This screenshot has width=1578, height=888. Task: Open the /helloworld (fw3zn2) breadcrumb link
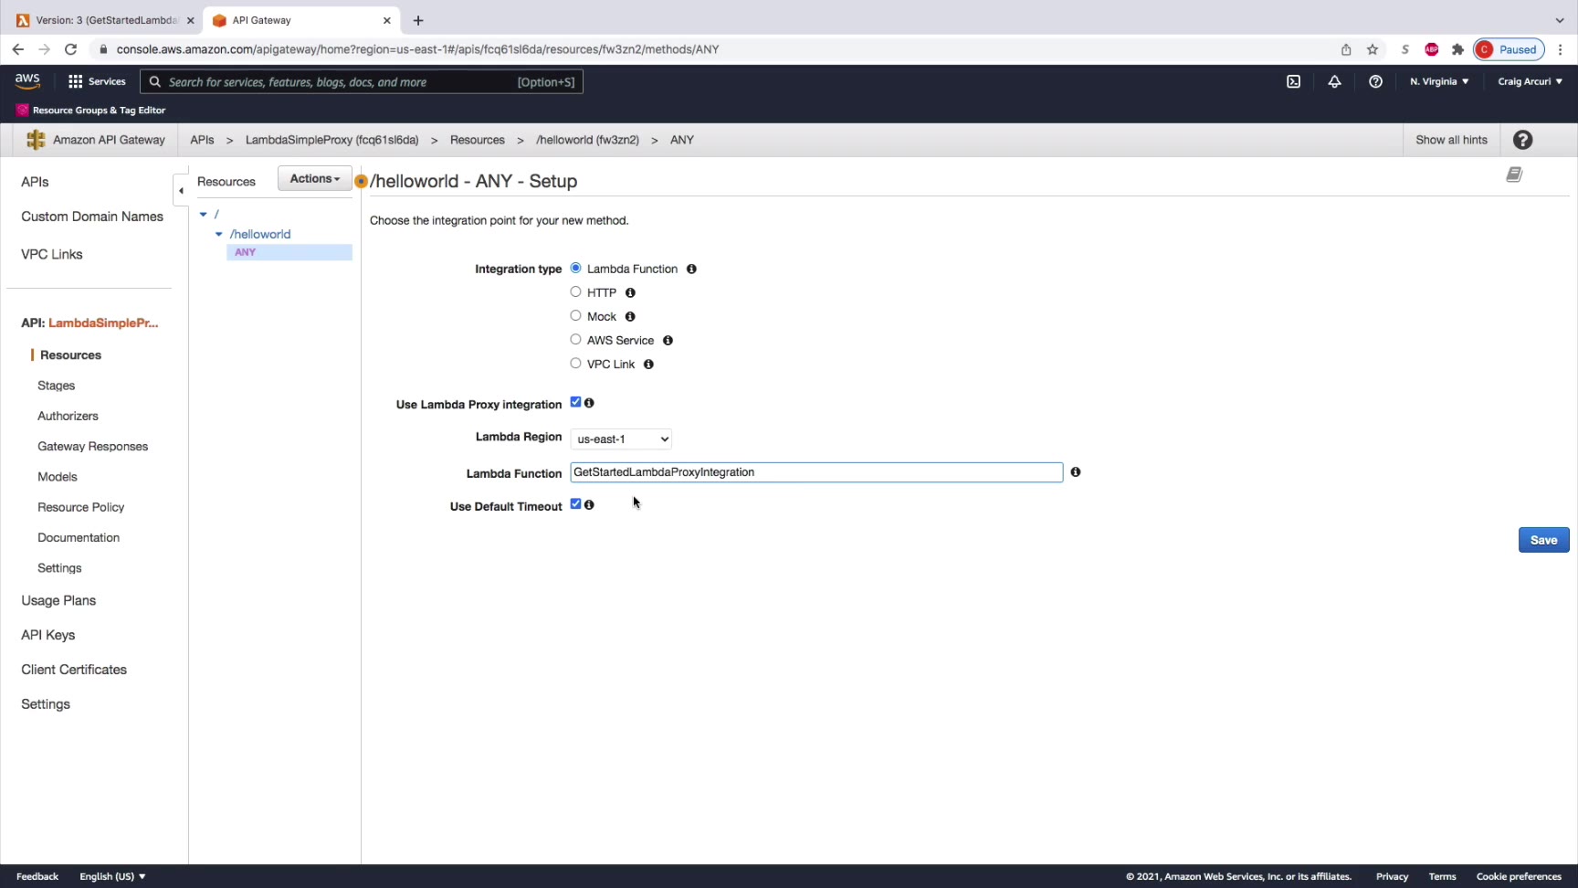click(x=587, y=140)
